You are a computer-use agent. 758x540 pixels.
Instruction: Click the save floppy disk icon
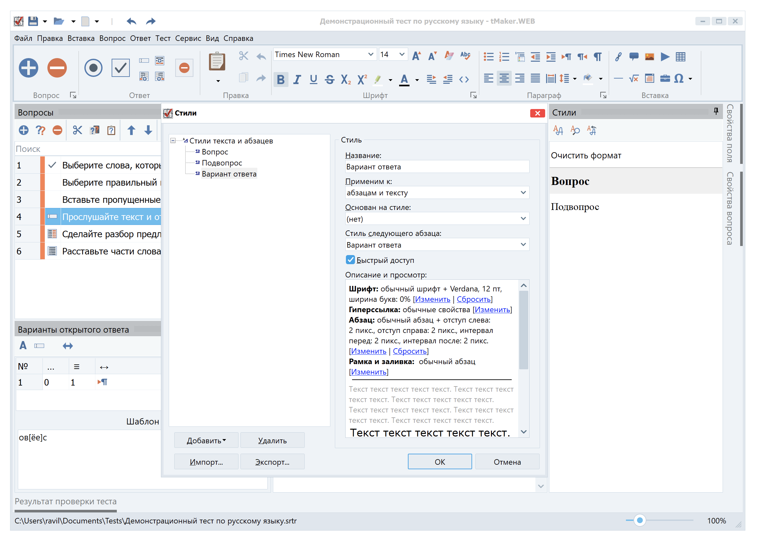33,21
